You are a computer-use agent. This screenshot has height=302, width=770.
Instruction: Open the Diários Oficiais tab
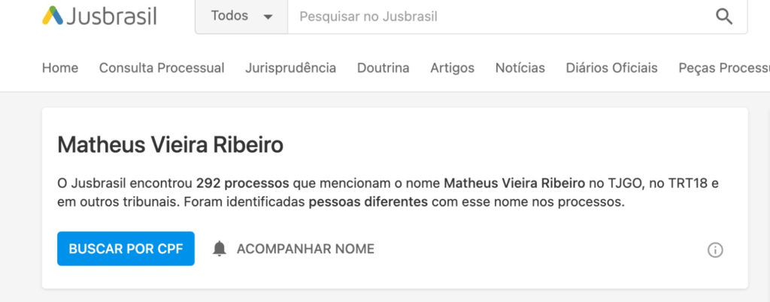[611, 68]
